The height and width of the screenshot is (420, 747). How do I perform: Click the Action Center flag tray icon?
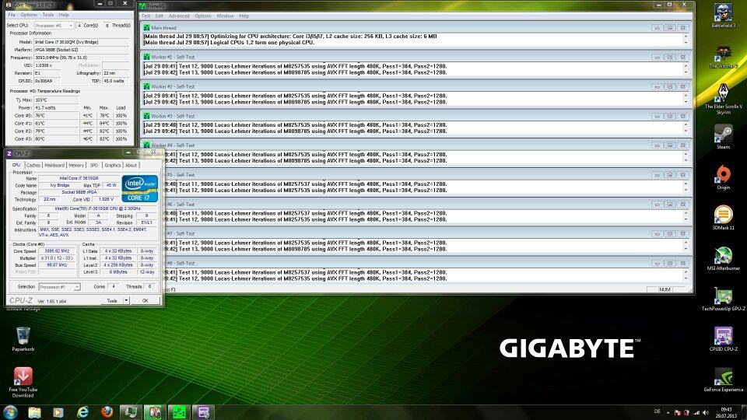click(677, 412)
